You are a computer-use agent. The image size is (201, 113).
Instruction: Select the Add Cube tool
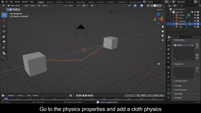pos(4,59)
